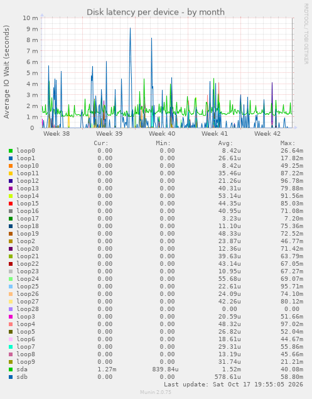Click the 'loop13' legend label

28,189
